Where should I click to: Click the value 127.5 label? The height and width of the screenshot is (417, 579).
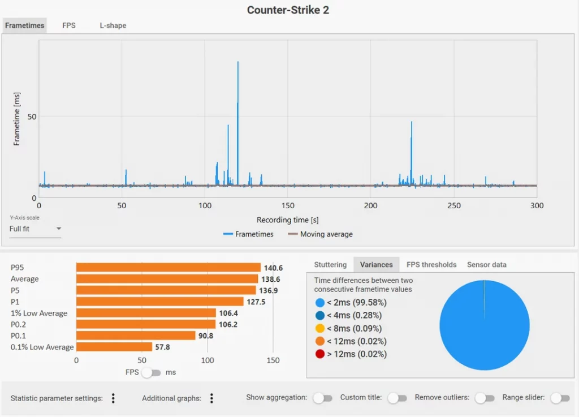point(256,302)
